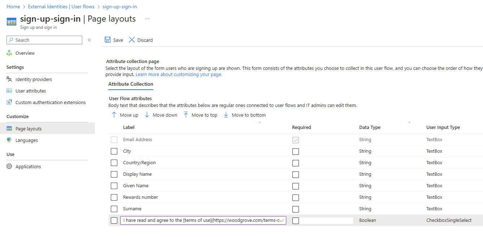Open the ellipsis more options menu
This screenshot has width=483, height=237.
(x=147, y=19)
